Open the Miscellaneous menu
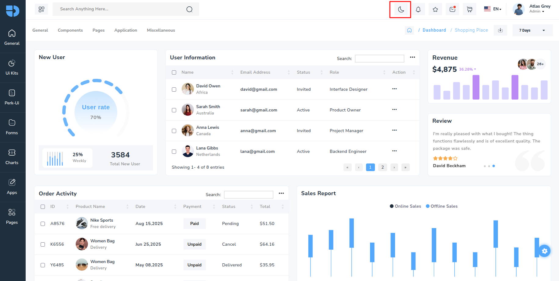Image resolution: width=559 pixels, height=281 pixels. click(x=161, y=30)
